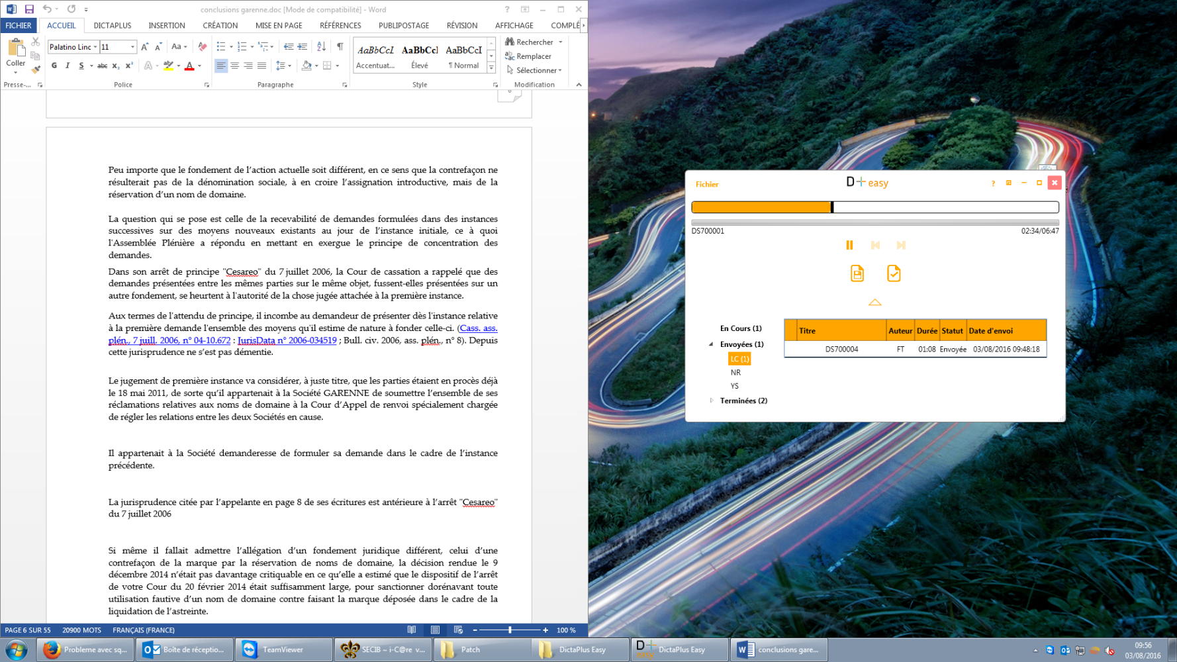Open the INSERTION ribbon tab
This screenshot has width=1177, height=662.
click(x=166, y=26)
